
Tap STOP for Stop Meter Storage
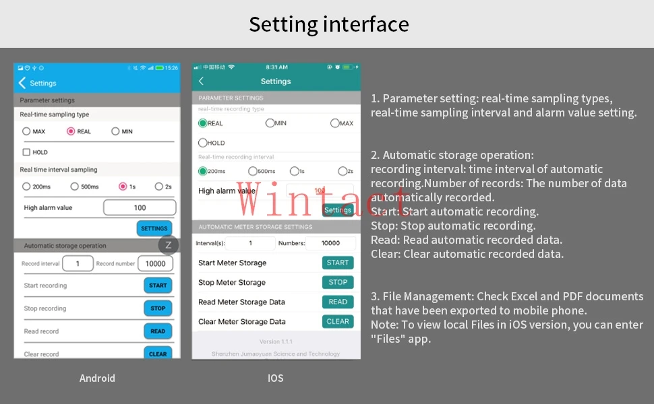(338, 282)
